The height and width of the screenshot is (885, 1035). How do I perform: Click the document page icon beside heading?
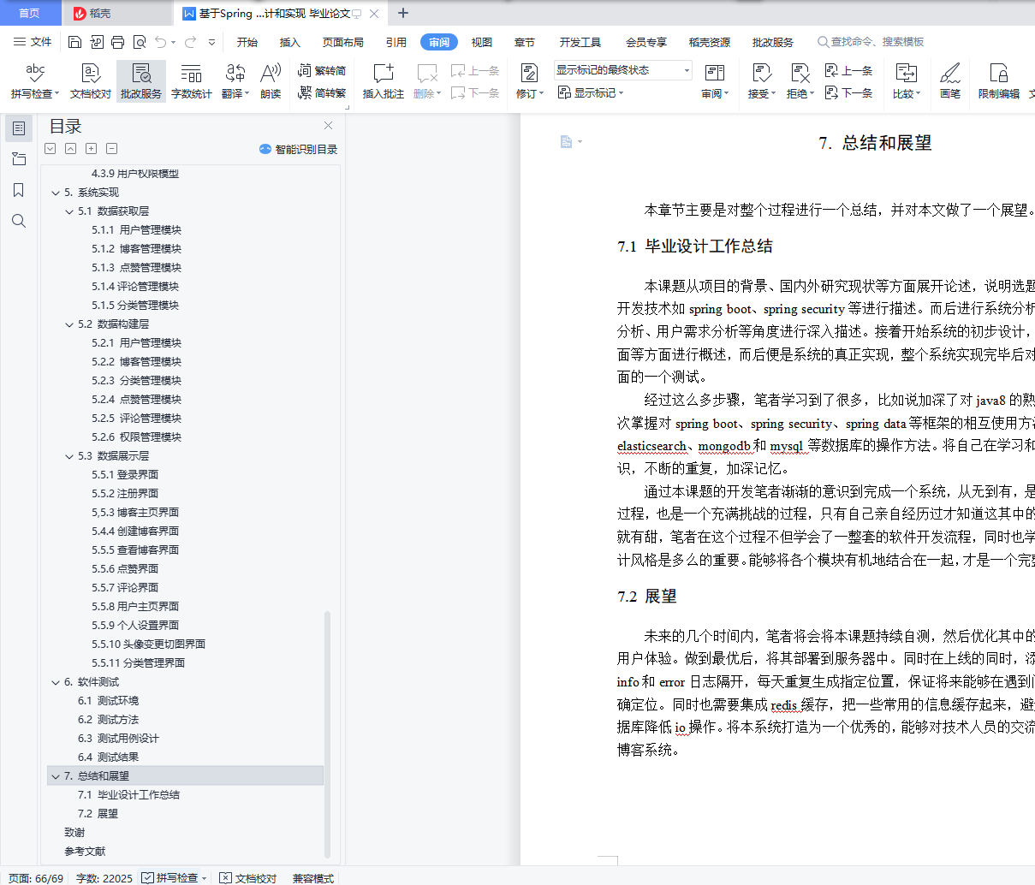[566, 141]
